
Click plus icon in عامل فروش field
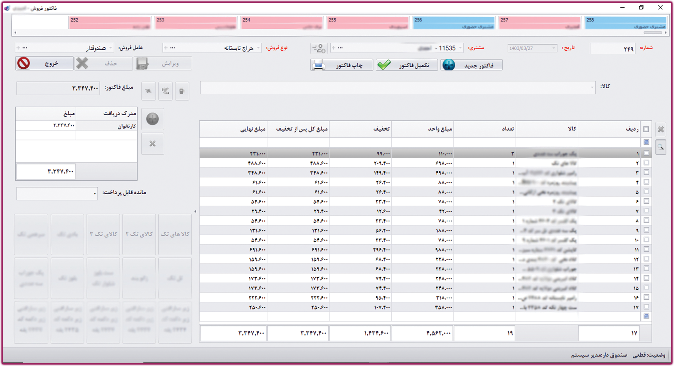18,48
